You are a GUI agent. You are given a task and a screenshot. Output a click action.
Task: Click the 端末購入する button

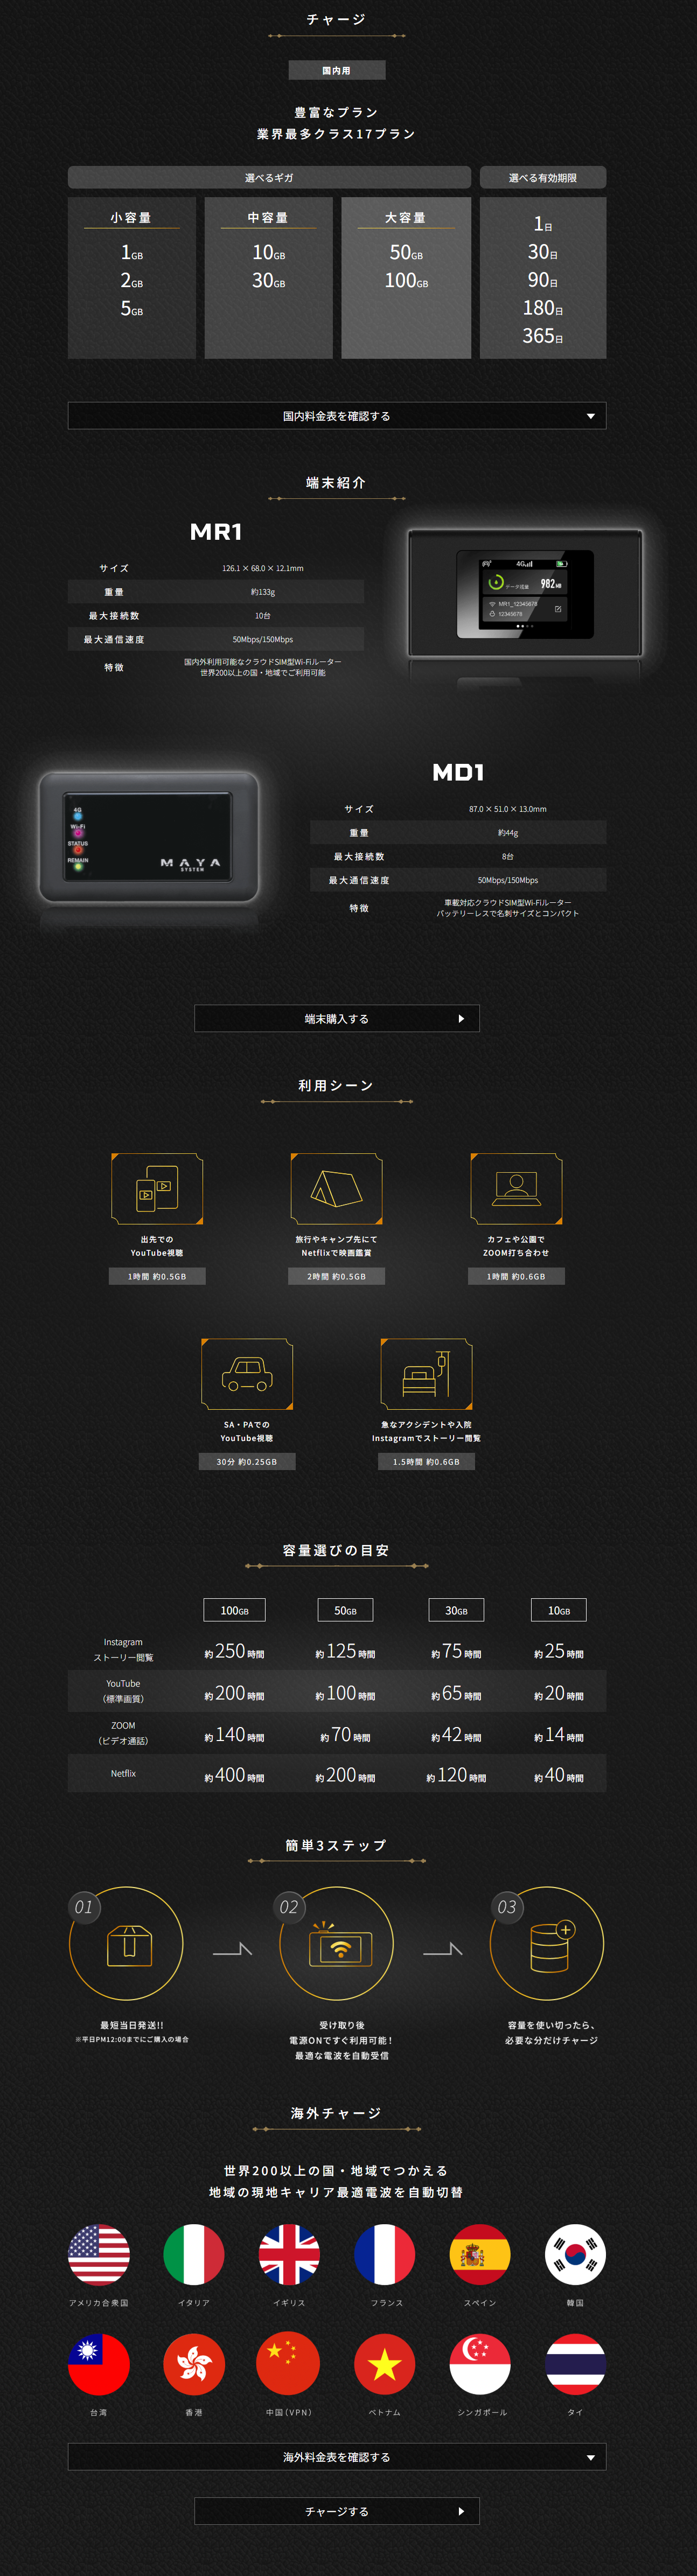(x=336, y=1018)
